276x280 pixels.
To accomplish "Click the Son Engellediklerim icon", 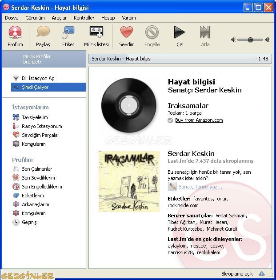I will click(16, 187).
